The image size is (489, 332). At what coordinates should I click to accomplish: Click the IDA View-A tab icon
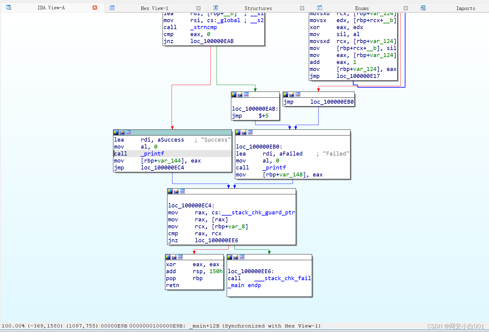tap(9, 8)
